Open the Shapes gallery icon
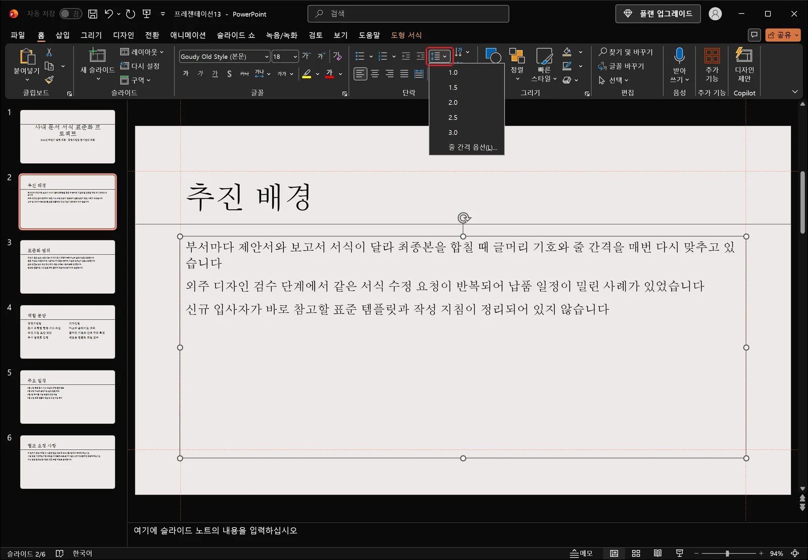 493,55
